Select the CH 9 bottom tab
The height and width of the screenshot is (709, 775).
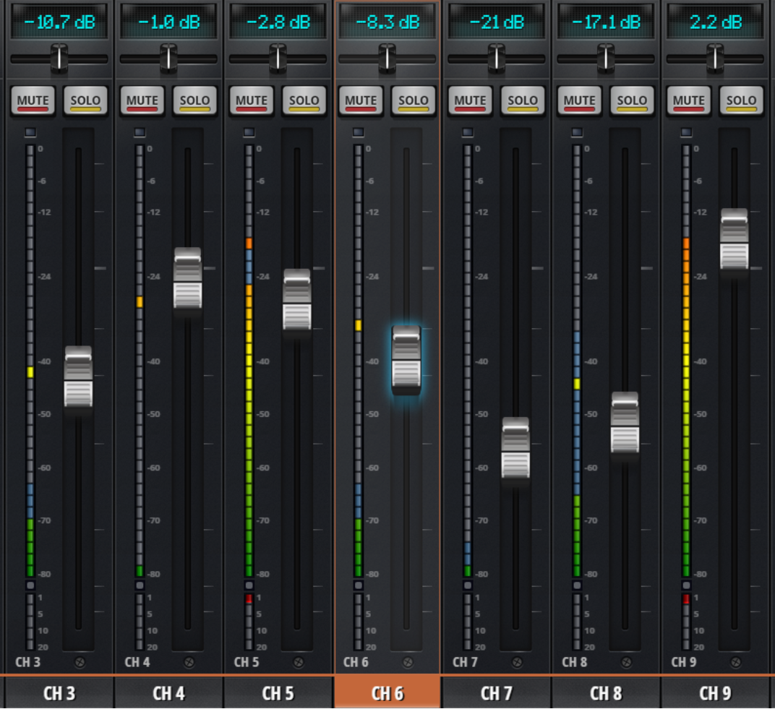pyautogui.click(x=716, y=692)
